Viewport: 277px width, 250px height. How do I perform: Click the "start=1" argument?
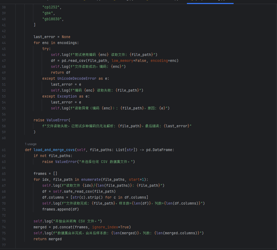click(x=136, y=180)
